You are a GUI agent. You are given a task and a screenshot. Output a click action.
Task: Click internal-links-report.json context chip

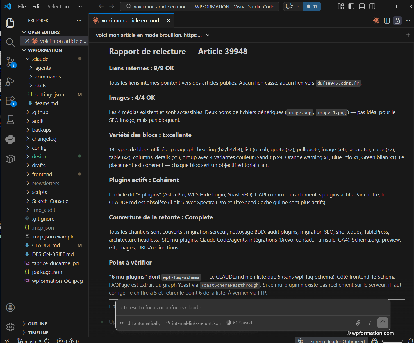pyautogui.click(x=194, y=323)
